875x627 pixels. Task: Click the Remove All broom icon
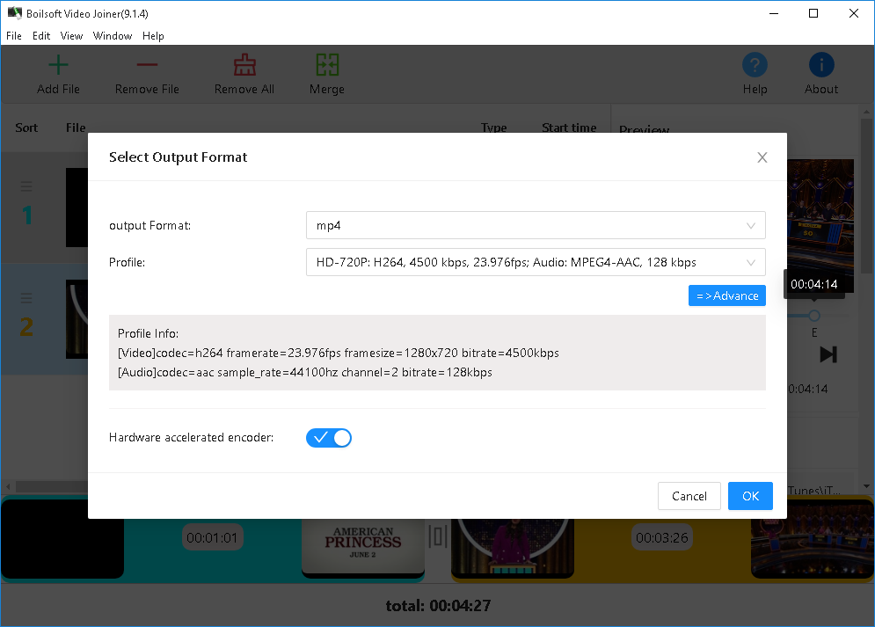coord(244,65)
